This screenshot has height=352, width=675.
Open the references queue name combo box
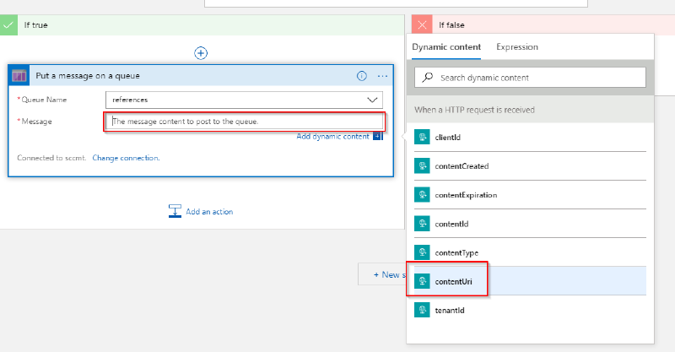pos(244,100)
